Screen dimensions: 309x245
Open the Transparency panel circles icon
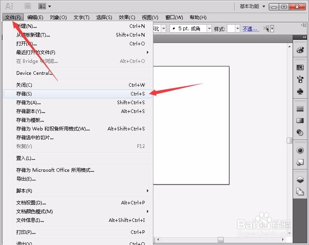pos(300,132)
